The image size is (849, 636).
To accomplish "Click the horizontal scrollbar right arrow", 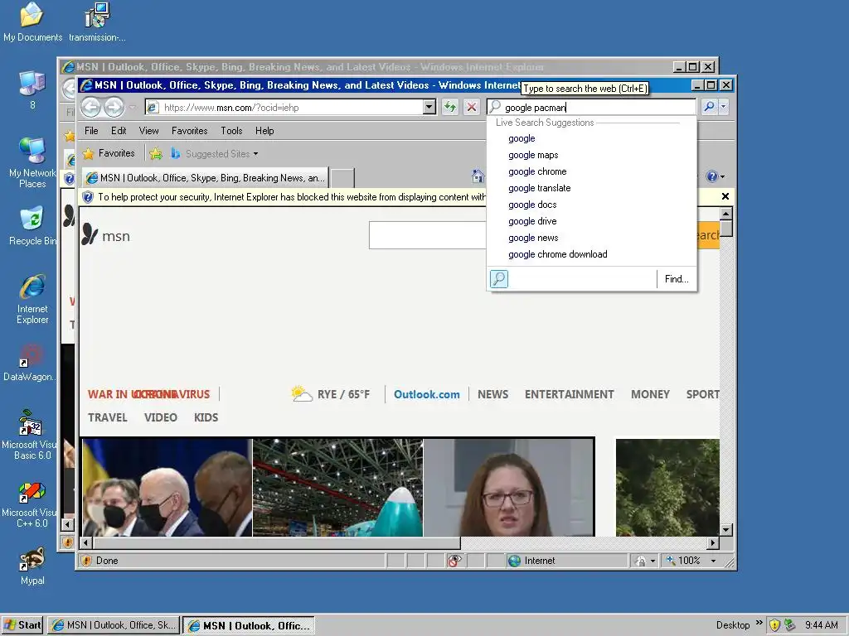I will pyautogui.click(x=713, y=542).
